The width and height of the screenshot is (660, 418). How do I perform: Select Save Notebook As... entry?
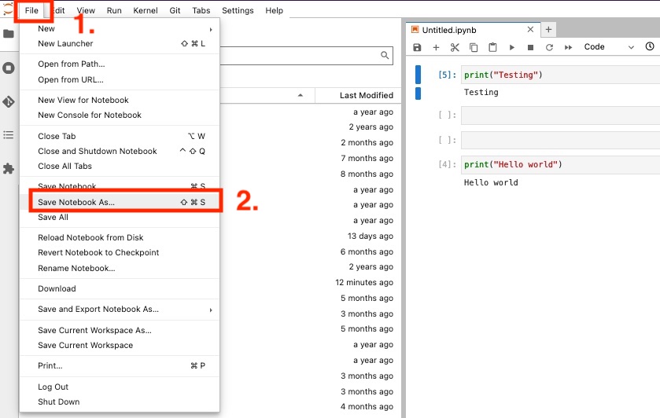pyautogui.click(x=120, y=202)
